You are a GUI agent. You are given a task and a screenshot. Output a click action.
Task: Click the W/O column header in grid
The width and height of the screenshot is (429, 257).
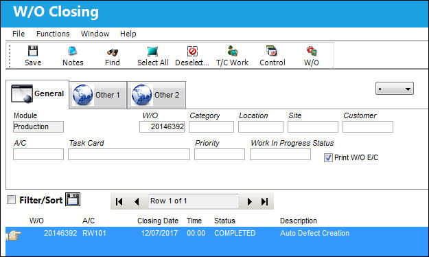click(36, 221)
